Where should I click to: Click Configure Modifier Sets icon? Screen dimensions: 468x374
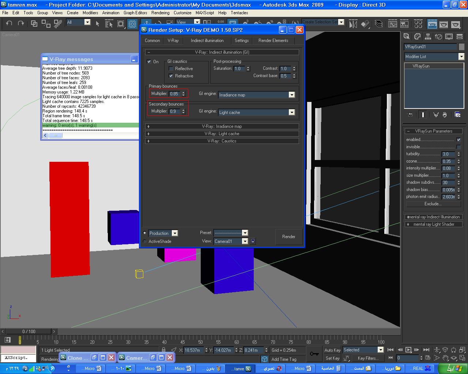coord(457,115)
